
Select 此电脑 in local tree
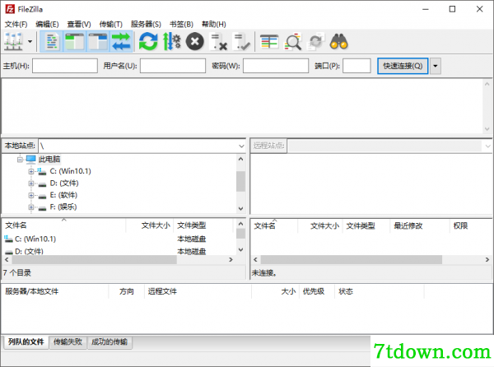(49, 160)
